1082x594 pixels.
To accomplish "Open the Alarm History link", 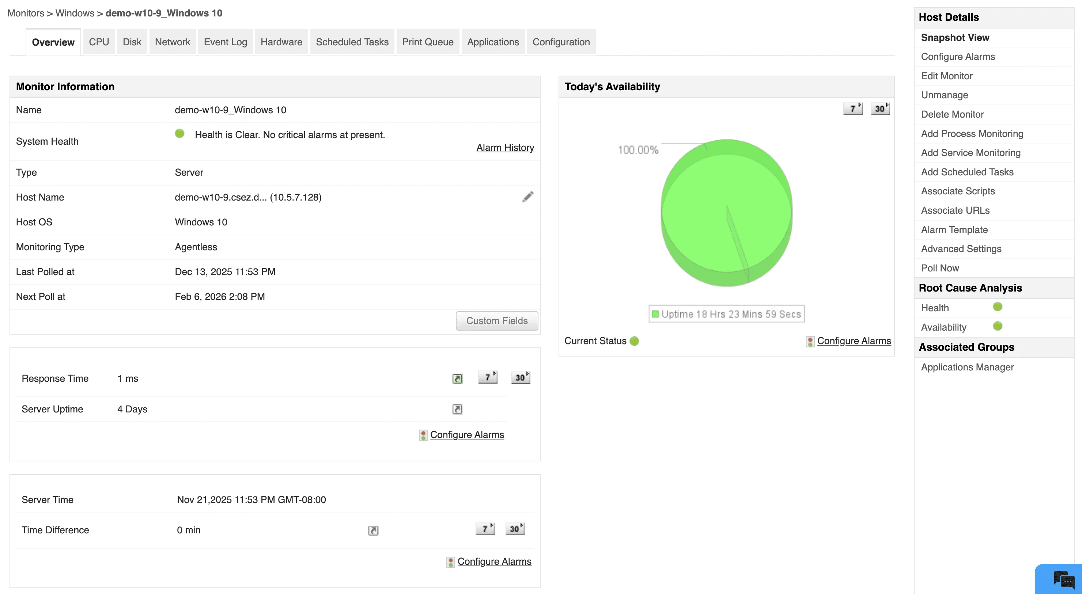I will [x=505, y=148].
